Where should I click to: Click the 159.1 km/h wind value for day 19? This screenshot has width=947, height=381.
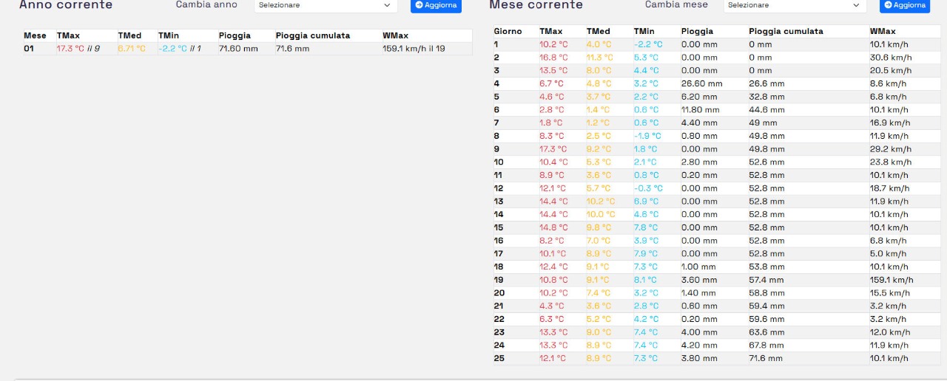(x=892, y=280)
